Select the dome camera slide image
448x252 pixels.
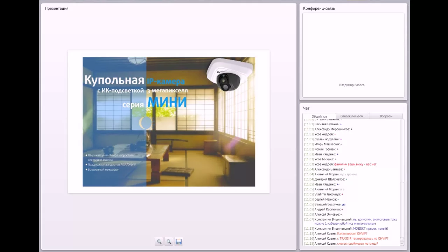[169, 122]
